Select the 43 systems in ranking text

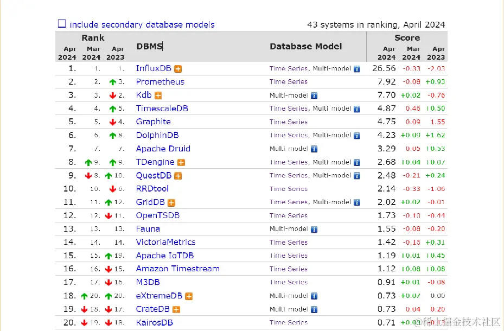tap(376, 25)
